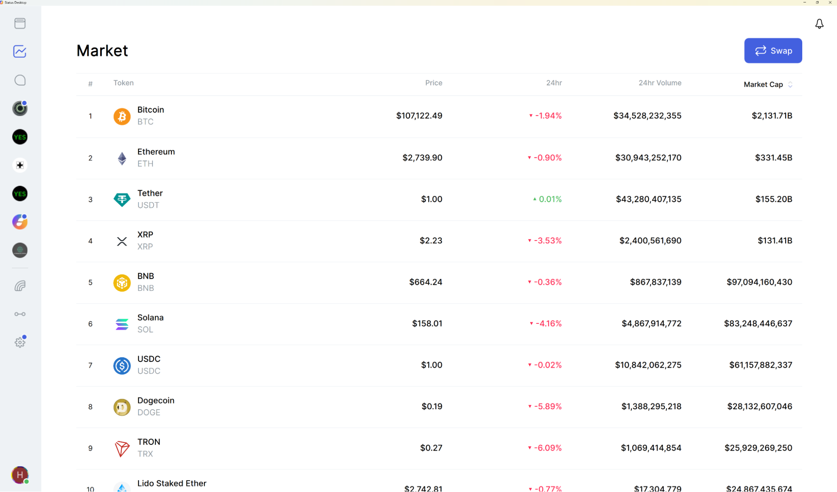
Task: Open the user profile avatar H
Action: [x=20, y=474]
